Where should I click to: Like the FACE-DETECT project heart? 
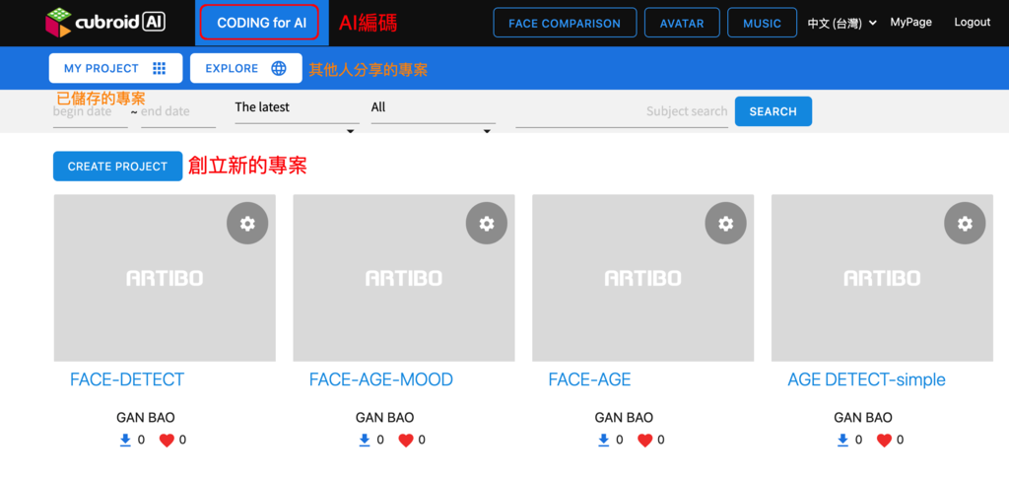tap(167, 441)
